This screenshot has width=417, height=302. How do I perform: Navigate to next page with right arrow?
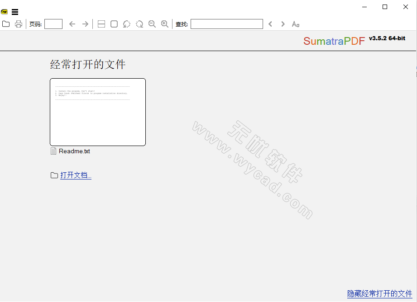point(85,24)
